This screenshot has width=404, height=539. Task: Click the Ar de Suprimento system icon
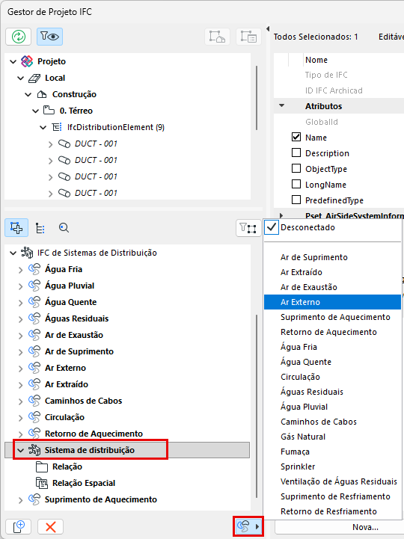34,351
